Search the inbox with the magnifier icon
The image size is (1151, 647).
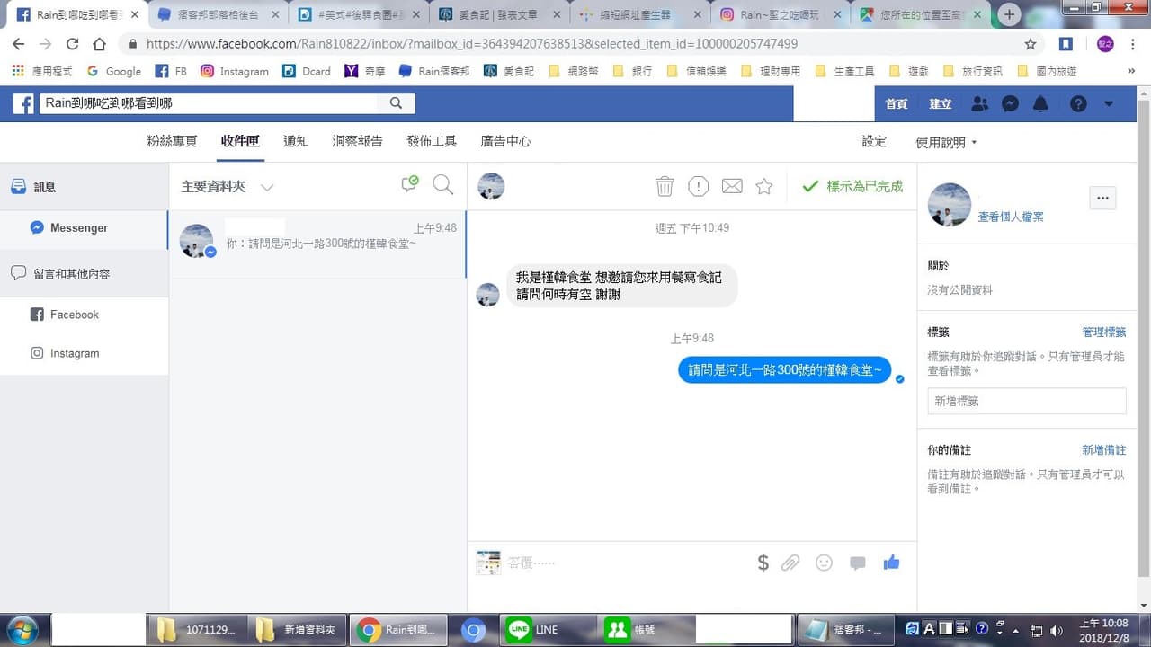(443, 185)
